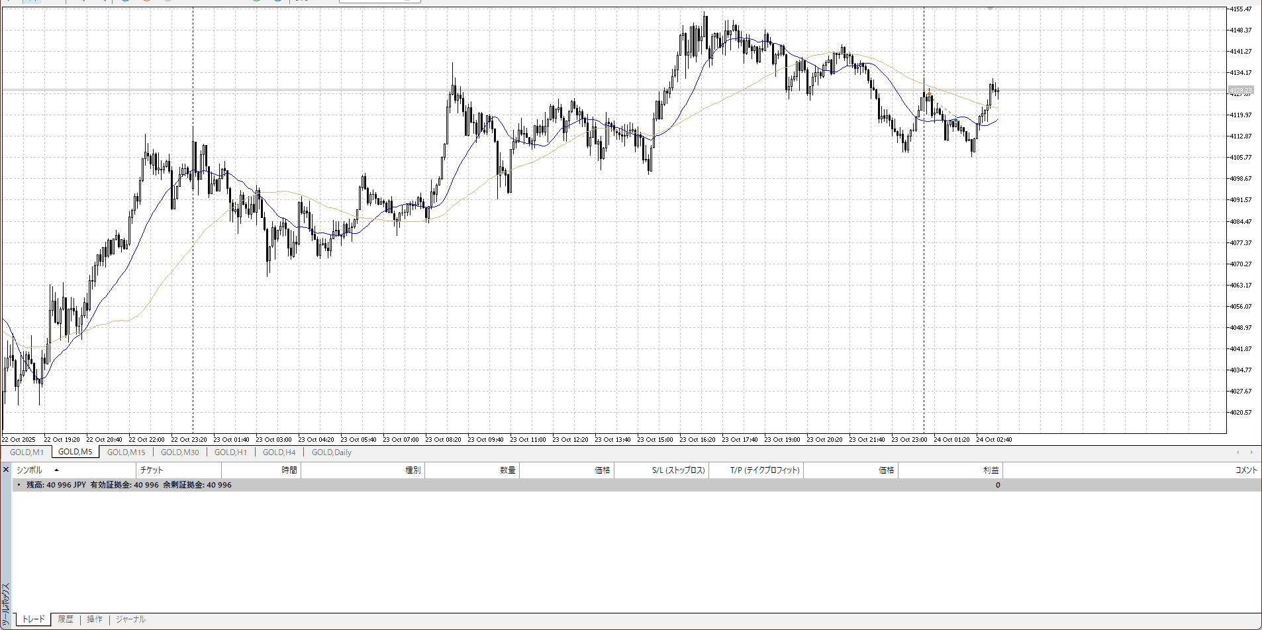Sort by the チケット column header
This screenshot has height=630, width=1262.
[152, 470]
